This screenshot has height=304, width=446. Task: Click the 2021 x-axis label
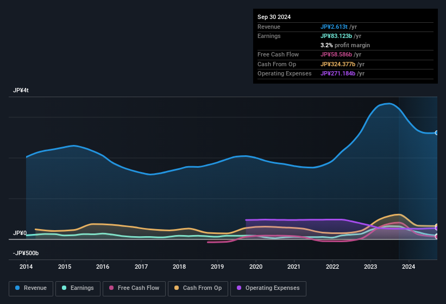[294, 267]
